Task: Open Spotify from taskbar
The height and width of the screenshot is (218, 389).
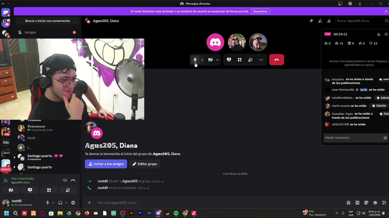Action: click(x=176, y=213)
